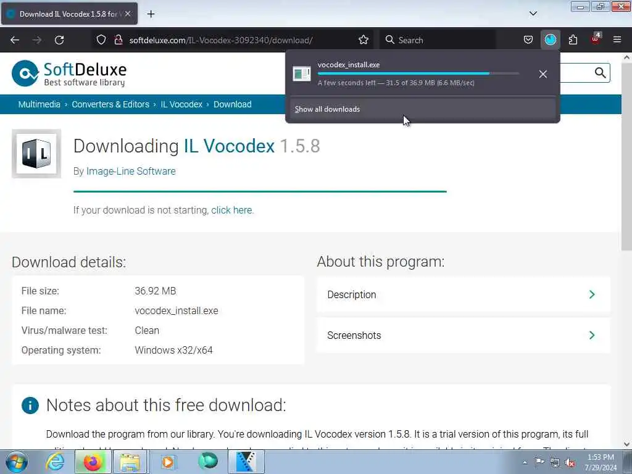The width and height of the screenshot is (632, 474).
Task: Click the muted volume tray icon
Action: (570, 463)
